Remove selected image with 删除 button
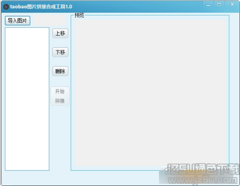This screenshot has height=186, width=240. pos(60,71)
